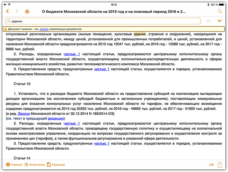Tap the magnifier inside the search field
Image resolution: width=228 pixels, height=172 pixels.
(9, 21)
